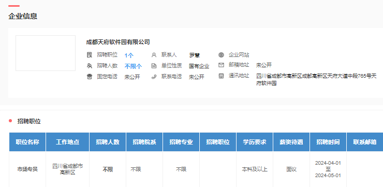
Task: Click the 招聘职位 document icon
Action: (x=90, y=55)
